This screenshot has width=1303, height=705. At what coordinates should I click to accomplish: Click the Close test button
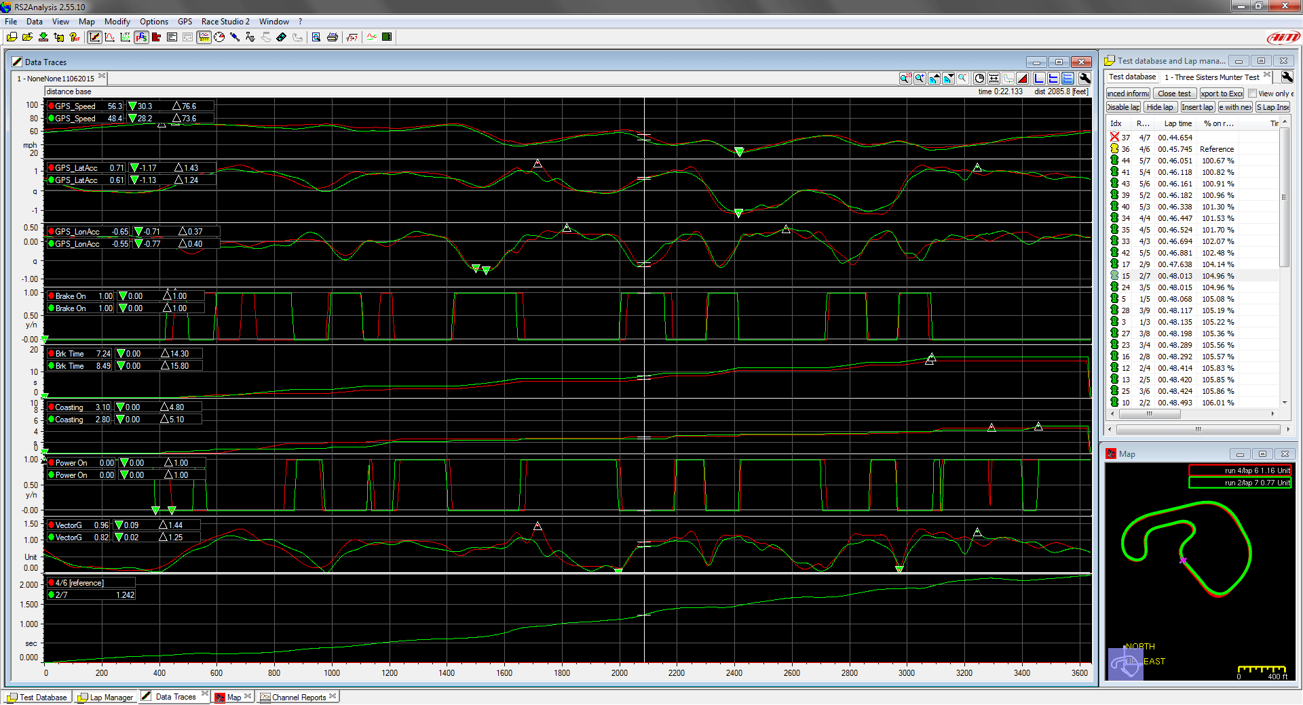(x=1174, y=94)
